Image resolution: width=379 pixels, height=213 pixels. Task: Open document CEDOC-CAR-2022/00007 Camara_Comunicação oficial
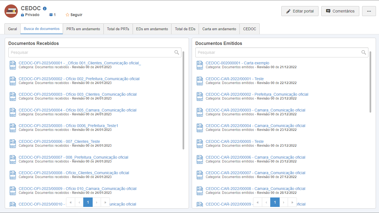click(x=256, y=173)
